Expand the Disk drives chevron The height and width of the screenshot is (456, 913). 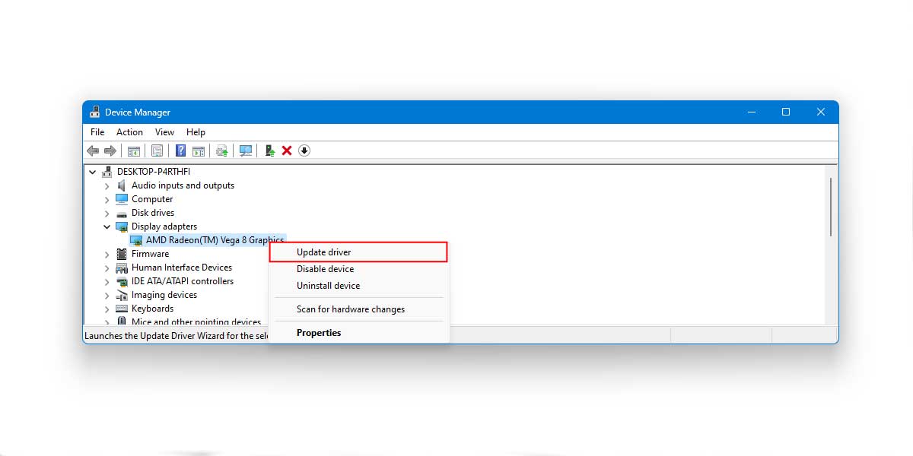point(107,213)
